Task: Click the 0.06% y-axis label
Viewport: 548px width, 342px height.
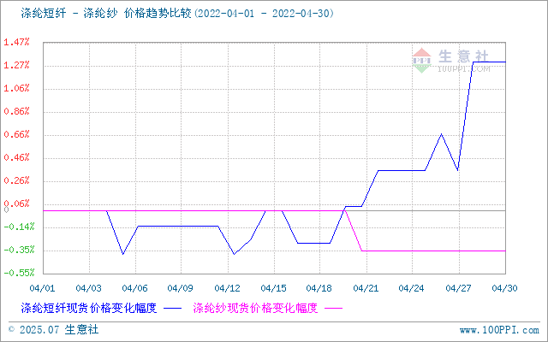Action: 16,203
